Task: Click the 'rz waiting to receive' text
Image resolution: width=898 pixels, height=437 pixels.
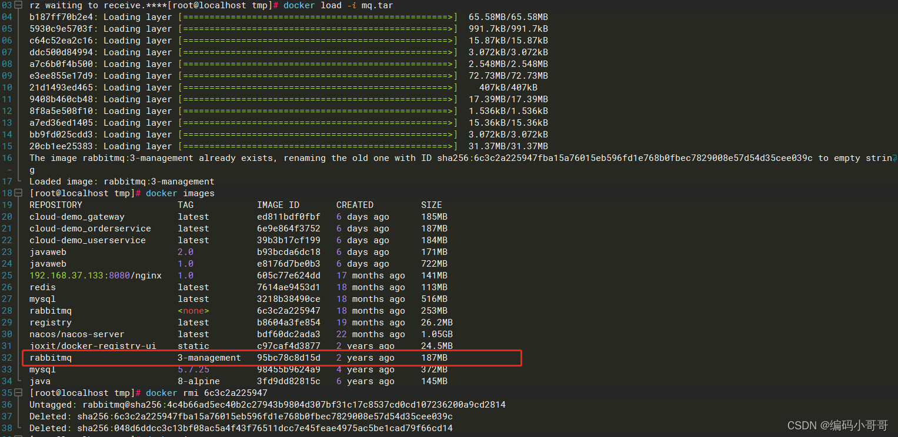Action: [x=85, y=5]
